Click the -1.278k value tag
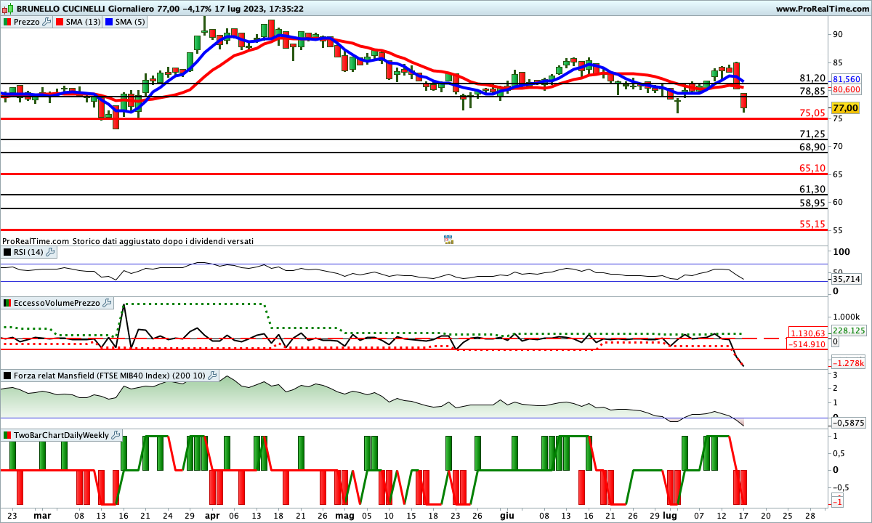This screenshot has width=872, height=523. point(847,362)
